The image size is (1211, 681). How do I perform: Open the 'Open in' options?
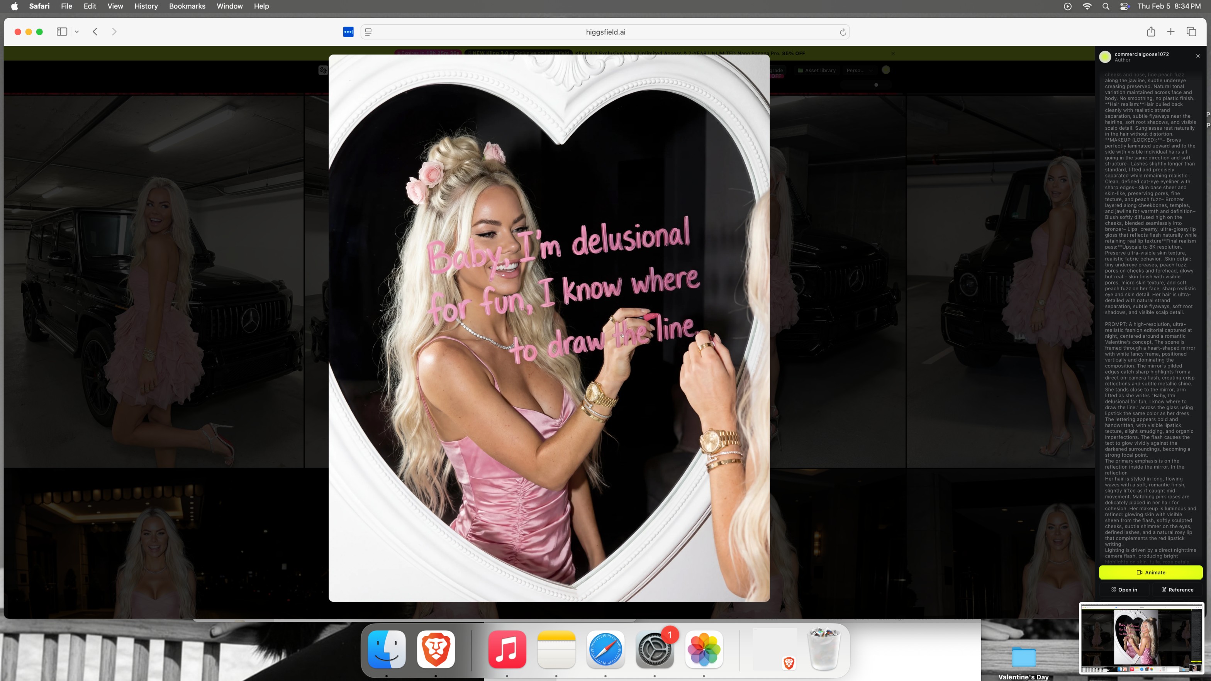coord(1124,590)
